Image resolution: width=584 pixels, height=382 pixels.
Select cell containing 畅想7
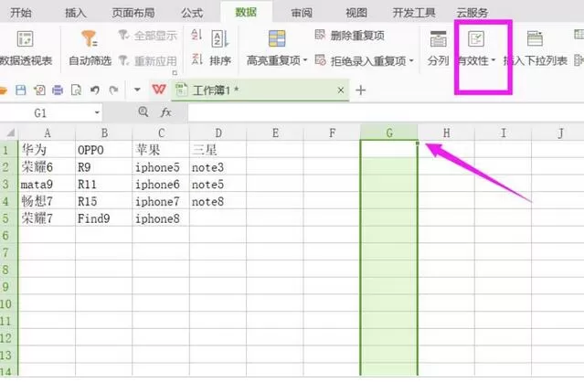coord(47,201)
